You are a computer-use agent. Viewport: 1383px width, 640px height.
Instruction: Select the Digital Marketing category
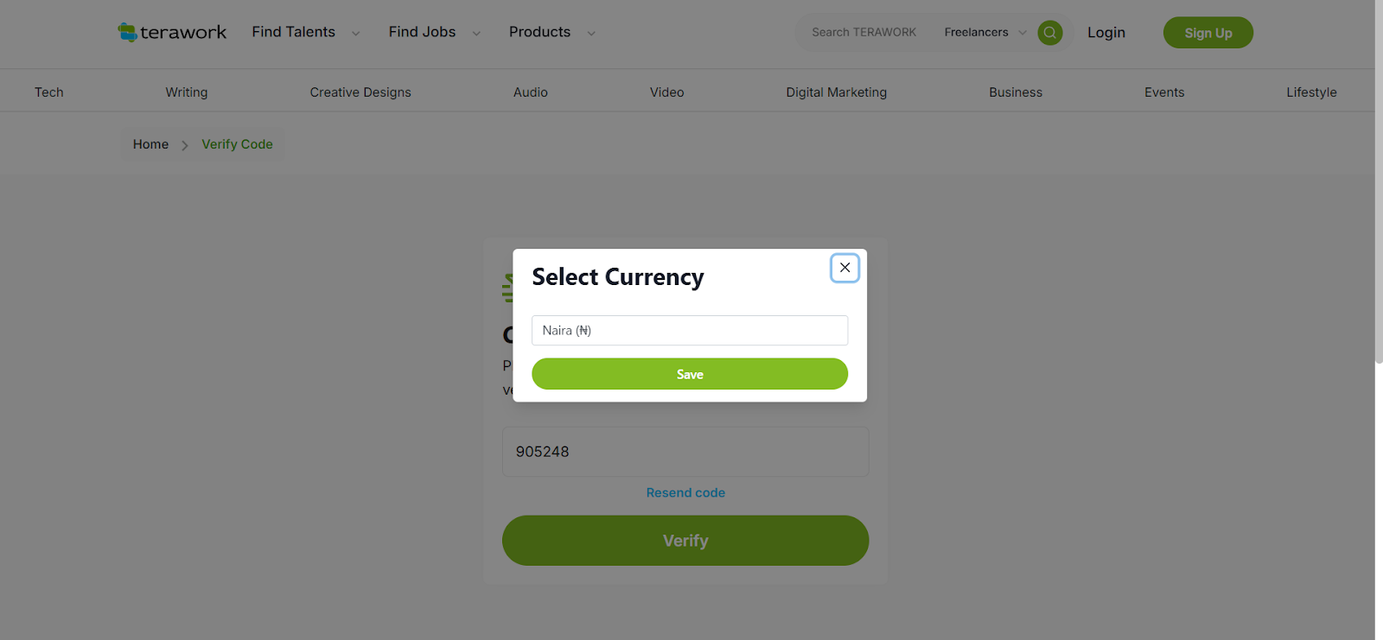pos(836,92)
